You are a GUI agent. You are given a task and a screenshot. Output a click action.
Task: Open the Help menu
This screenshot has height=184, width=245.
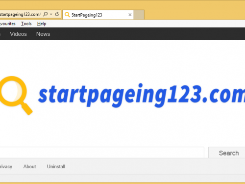42,24
